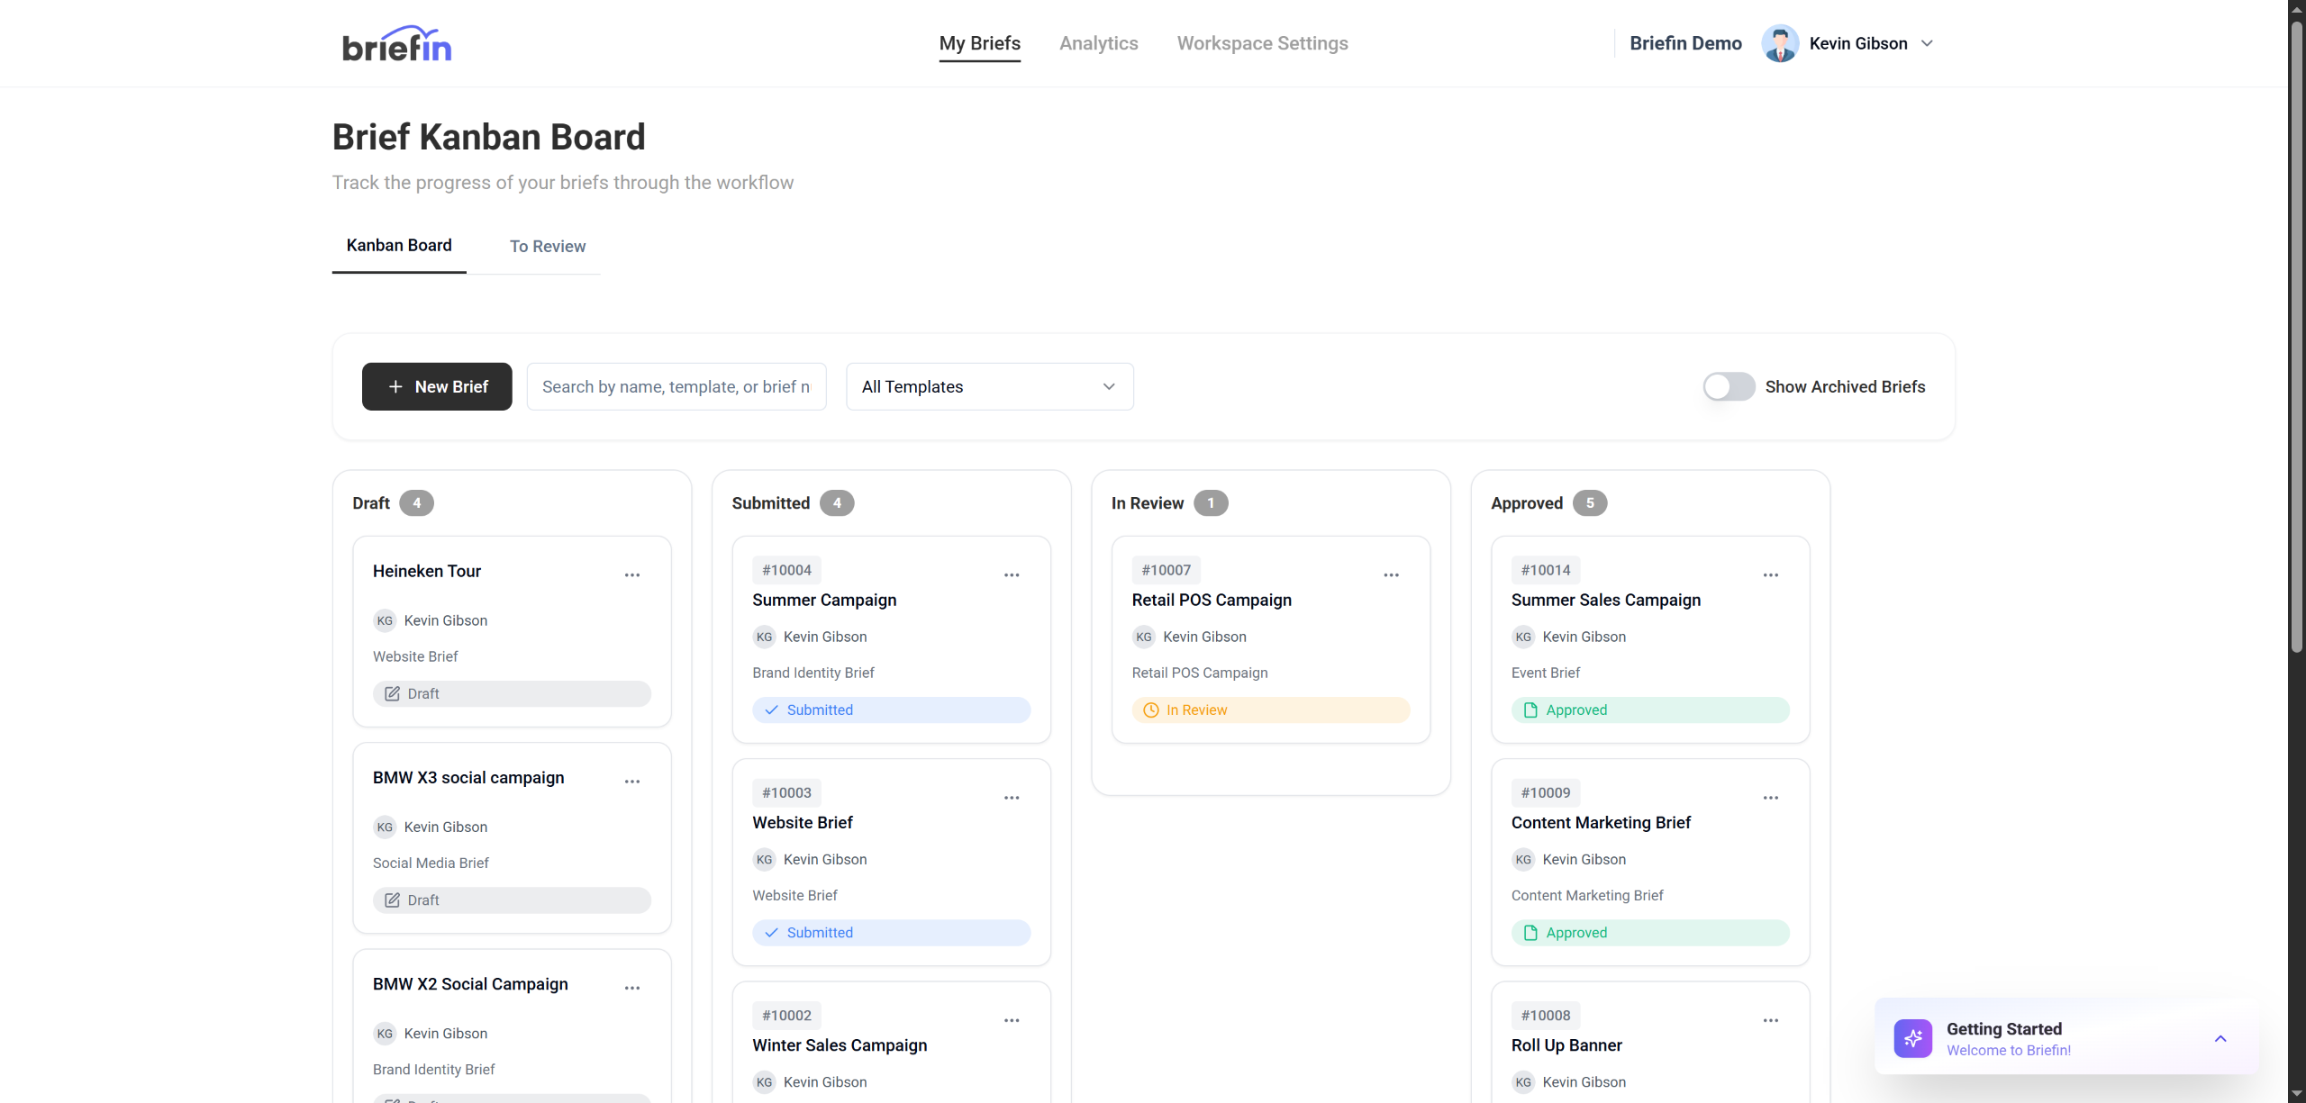
Task: Open three-dot menu on Summer Campaign card
Action: click(x=1012, y=574)
